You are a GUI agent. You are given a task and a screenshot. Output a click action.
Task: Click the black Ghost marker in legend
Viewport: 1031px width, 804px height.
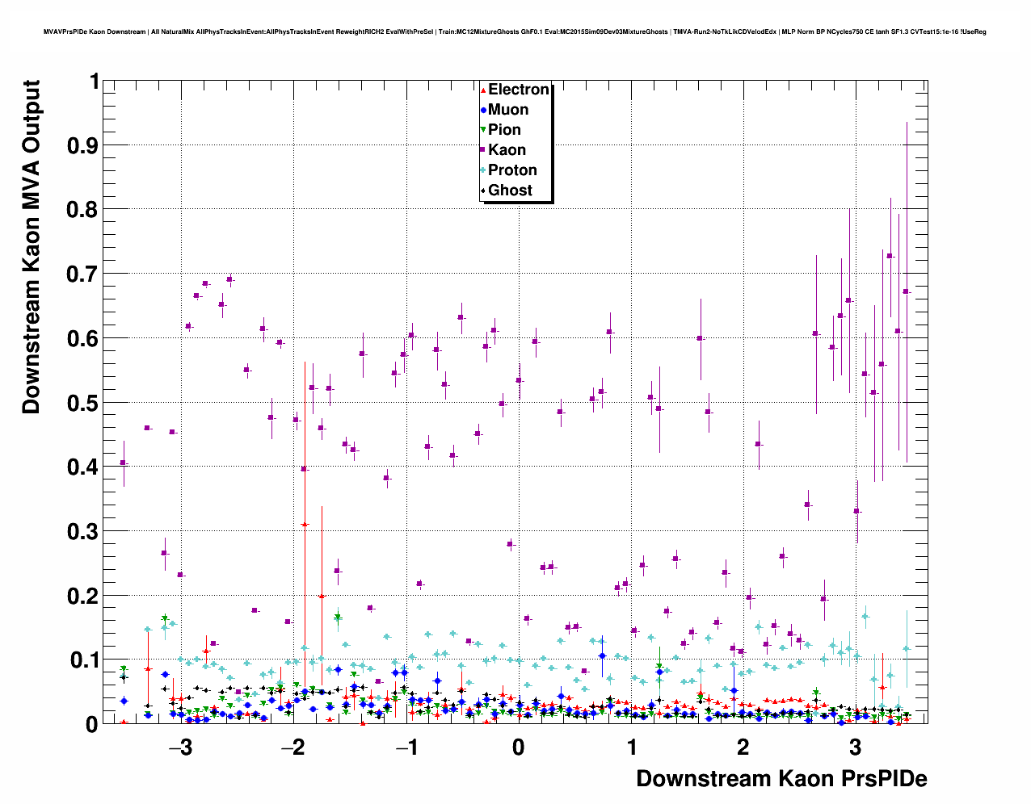483,191
